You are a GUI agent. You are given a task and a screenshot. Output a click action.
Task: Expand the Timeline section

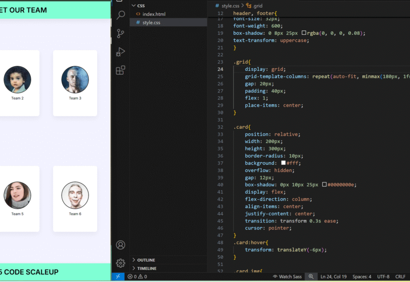(x=146, y=268)
